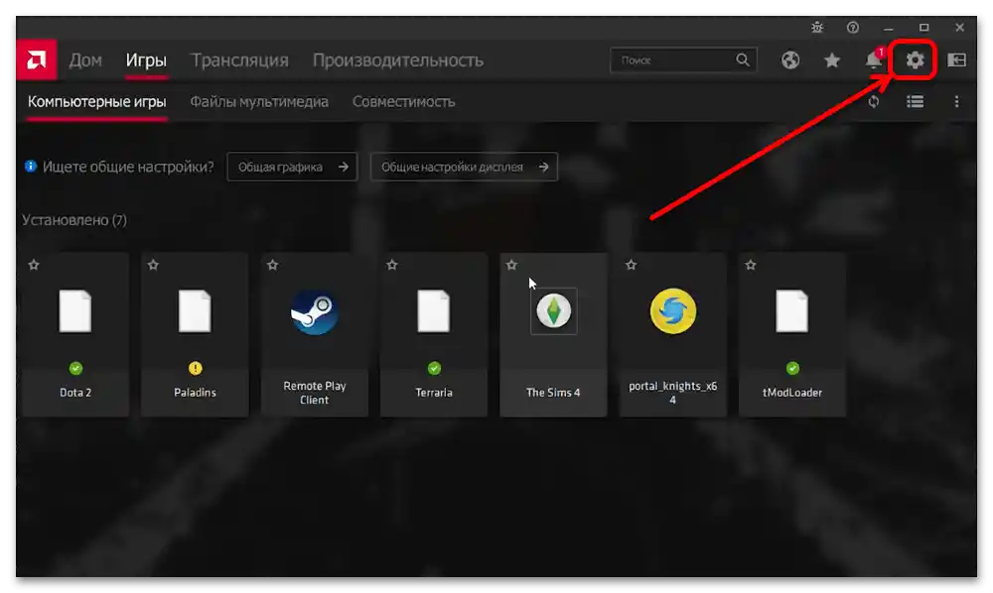Screen dimensions: 993x593
Task: Toggle favorite star on The Sims 4
Action: coord(511,265)
